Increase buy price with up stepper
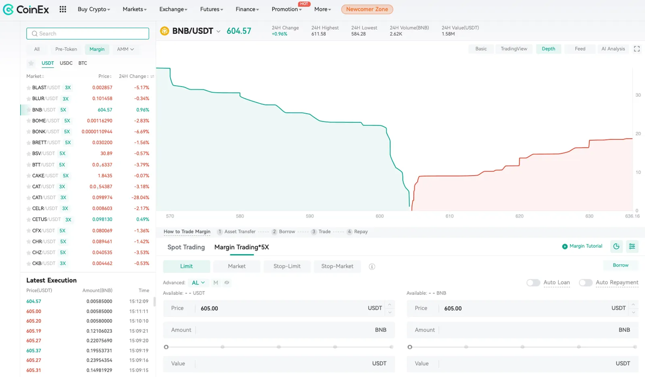 coord(390,304)
